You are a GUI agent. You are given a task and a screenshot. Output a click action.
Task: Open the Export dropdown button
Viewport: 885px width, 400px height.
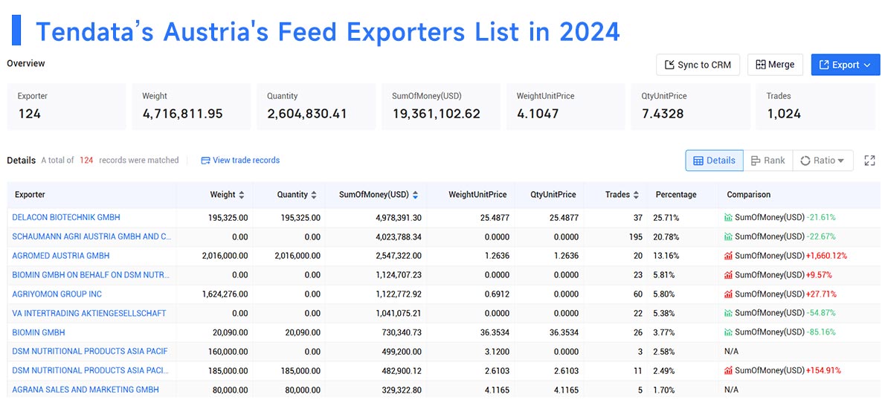click(845, 65)
